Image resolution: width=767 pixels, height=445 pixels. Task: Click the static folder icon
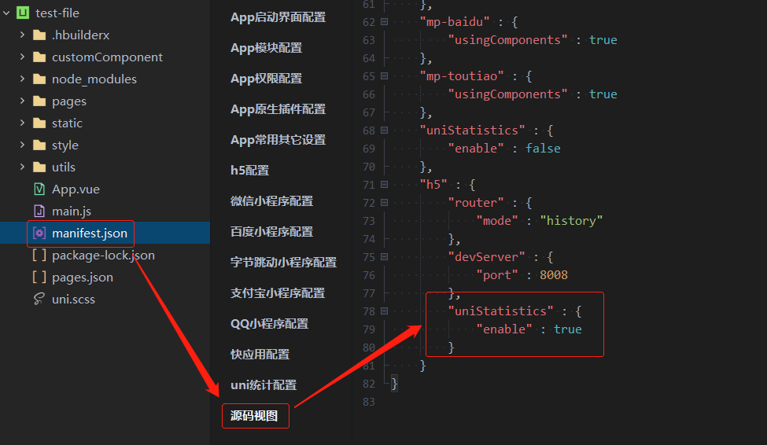click(x=39, y=123)
